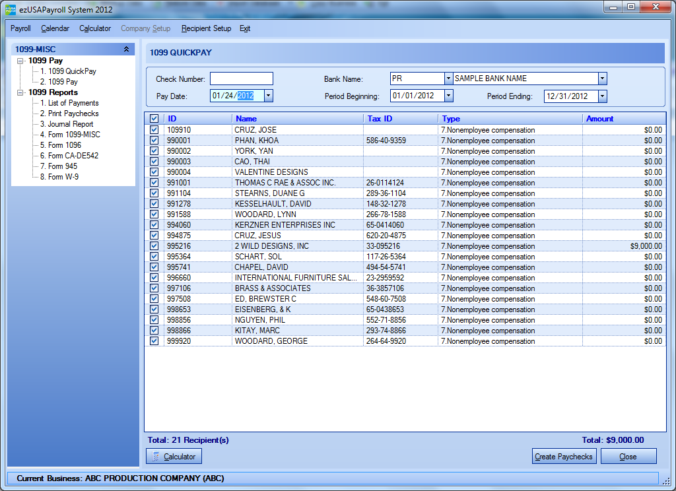Click the Create Paychecks button
Screen dimensions: 676x491
[x=564, y=456]
